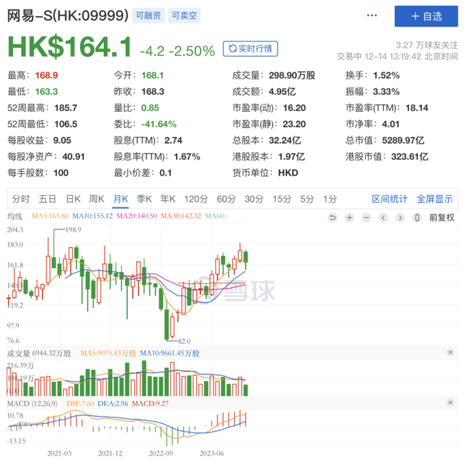Close the 成交量 volume panel
The width and height of the screenshot is (467, 465).
click(450, 352)
